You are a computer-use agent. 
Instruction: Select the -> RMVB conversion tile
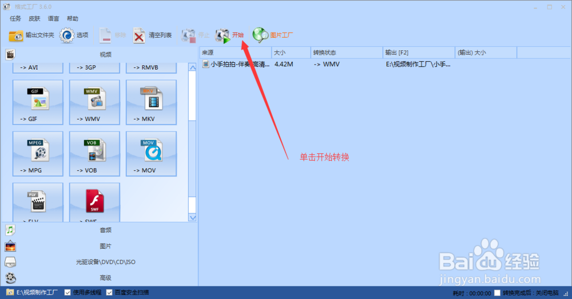[151, 67]
